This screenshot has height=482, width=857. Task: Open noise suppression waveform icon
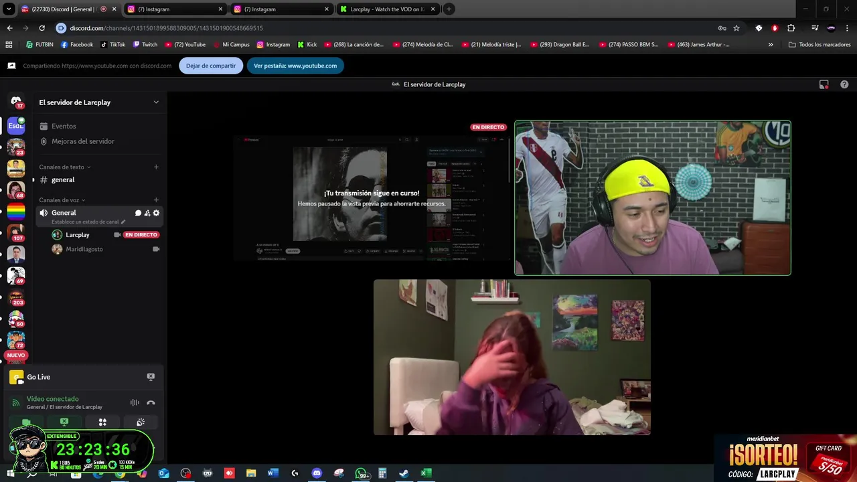[x=135, y=402]
